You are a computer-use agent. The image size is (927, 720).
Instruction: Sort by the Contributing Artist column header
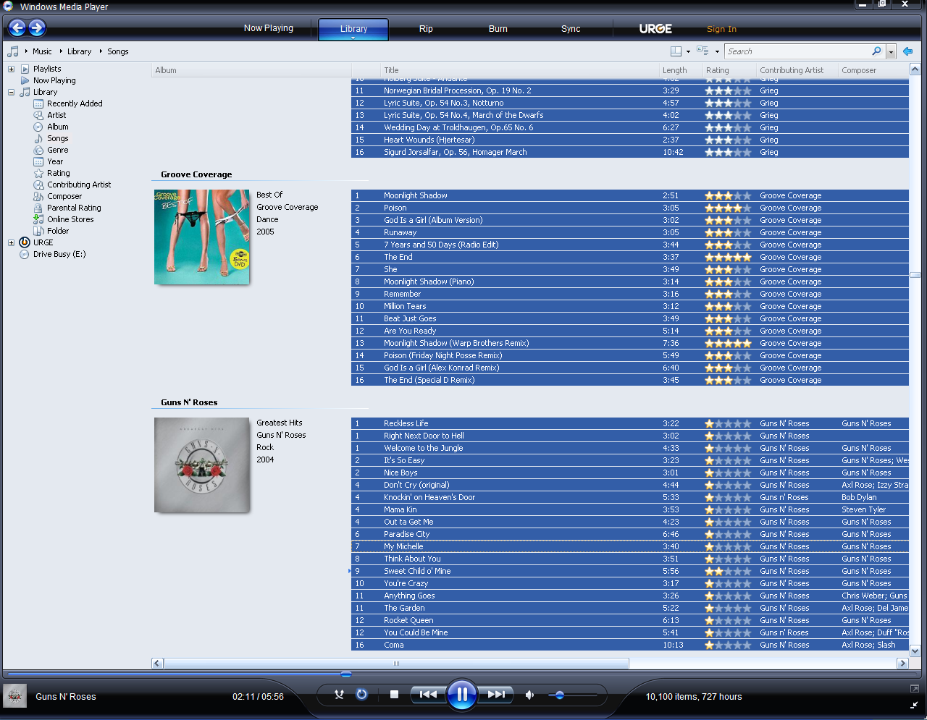(x=796, y=70)
